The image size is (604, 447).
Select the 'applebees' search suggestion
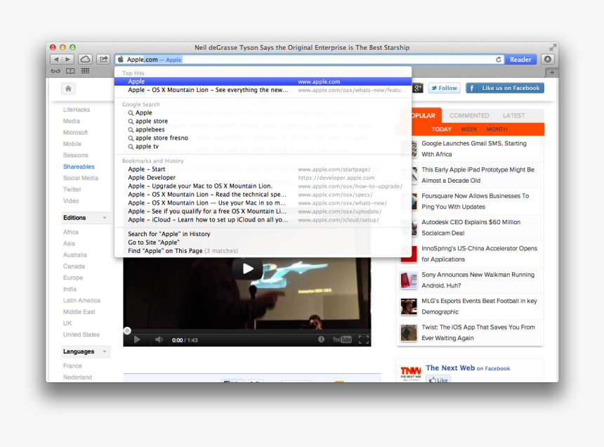tap(263, 129)
